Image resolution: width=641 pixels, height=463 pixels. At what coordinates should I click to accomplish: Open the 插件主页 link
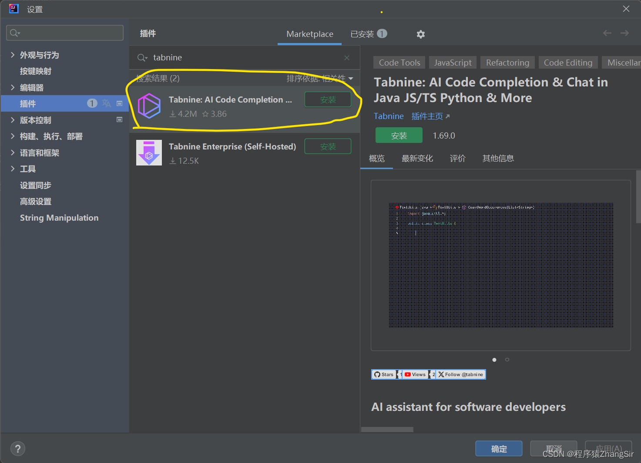click(x=430, y=116)
